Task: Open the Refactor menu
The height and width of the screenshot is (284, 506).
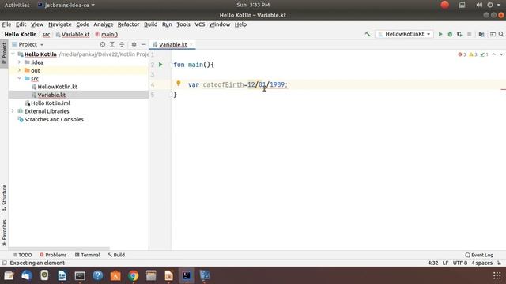Action: point(128,24)
